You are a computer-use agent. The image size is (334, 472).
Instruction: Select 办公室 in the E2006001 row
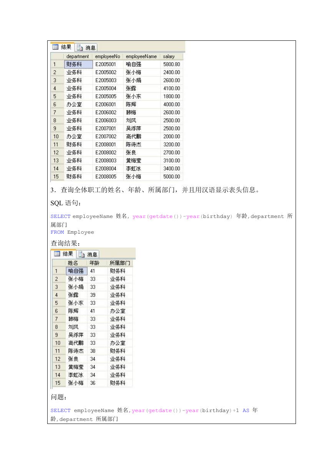(x=78, y=105)
